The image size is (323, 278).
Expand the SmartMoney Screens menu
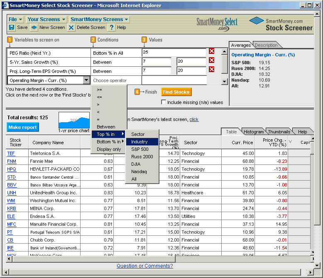pyautogui.click(x=99, y=19)
